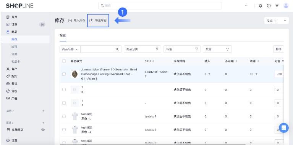Sort by the SKU column arrows
The width and height of the screenshot is (293, 145).
click(x=154, y=61)
